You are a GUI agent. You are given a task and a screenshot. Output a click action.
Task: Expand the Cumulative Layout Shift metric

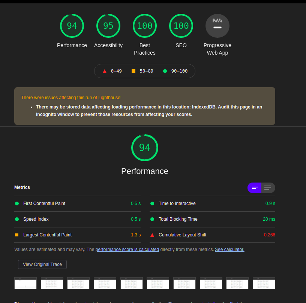point(212,235)
